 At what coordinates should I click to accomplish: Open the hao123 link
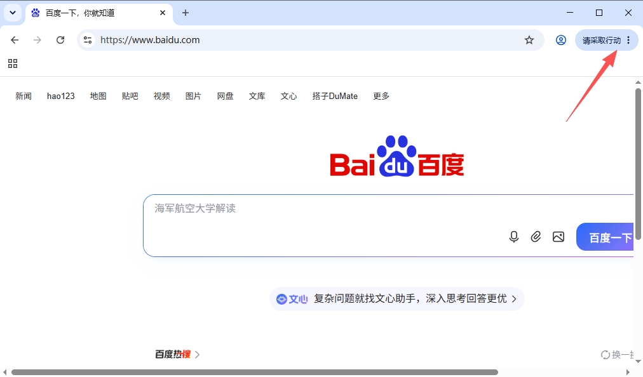[61, 96]
